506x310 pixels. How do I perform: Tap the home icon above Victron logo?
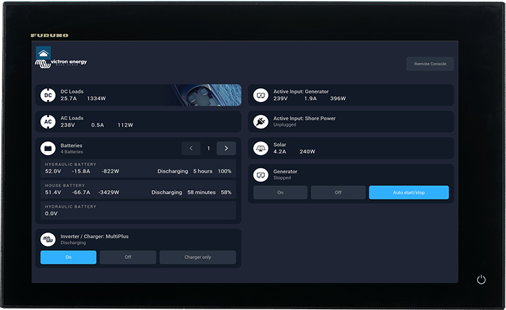pyautogui.click(x=43, y=53)
